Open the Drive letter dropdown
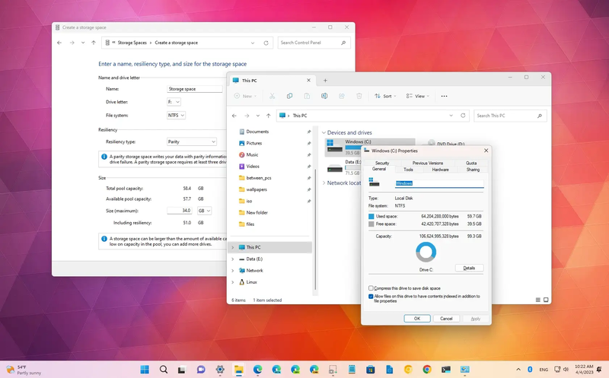The height and width of the screenshot is (378, 609). pyautogui.click(x=174, y=102)
